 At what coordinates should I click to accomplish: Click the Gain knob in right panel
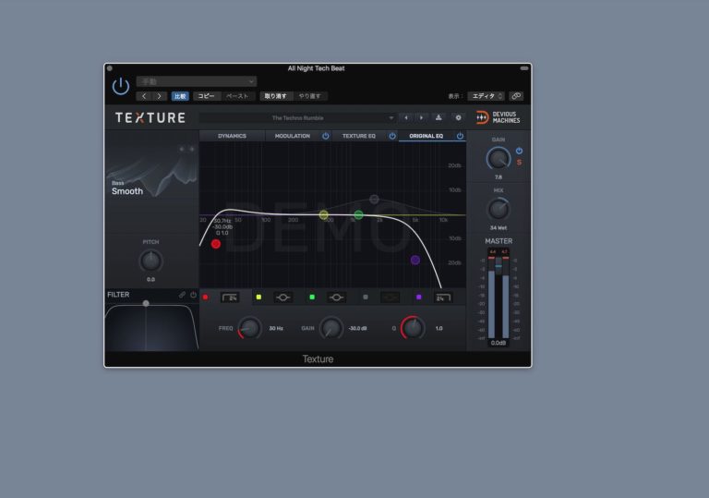[x=499, y=159]
